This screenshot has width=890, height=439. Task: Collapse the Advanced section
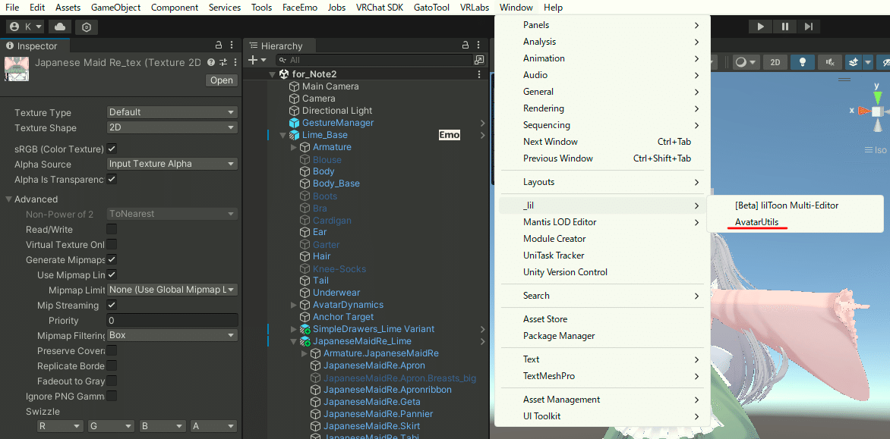tap(9, 199)
